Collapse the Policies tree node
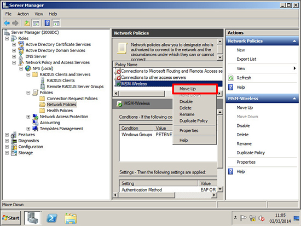Viewport: 301px width, 226px height. coord(28,92)
